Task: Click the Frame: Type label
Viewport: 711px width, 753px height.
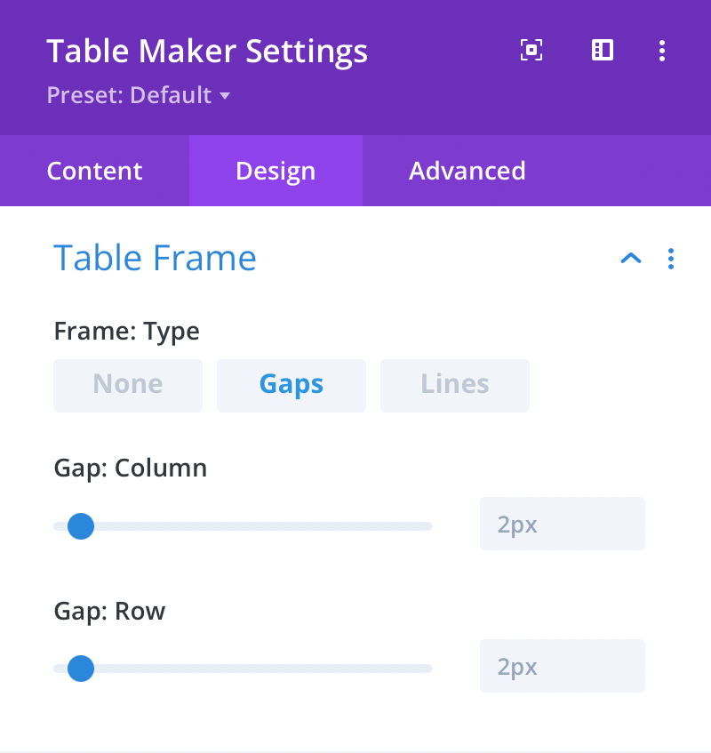Action: pyautogui.click(x=126, y=332)
